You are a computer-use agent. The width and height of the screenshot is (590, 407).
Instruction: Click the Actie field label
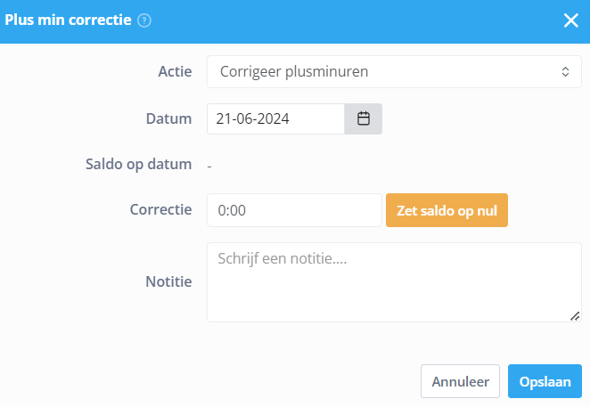click(175, 71)
